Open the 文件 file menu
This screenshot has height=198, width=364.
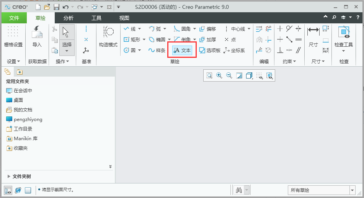tap(14, 18)
